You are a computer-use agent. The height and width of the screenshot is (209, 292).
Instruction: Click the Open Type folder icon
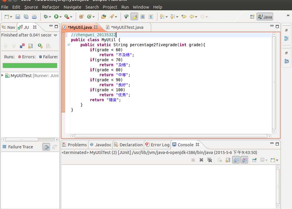103,16
